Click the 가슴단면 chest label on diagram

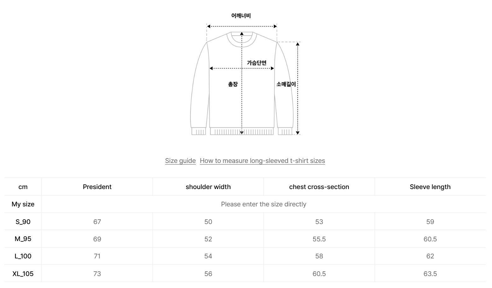pyautogui.click(x=256, y=63)
